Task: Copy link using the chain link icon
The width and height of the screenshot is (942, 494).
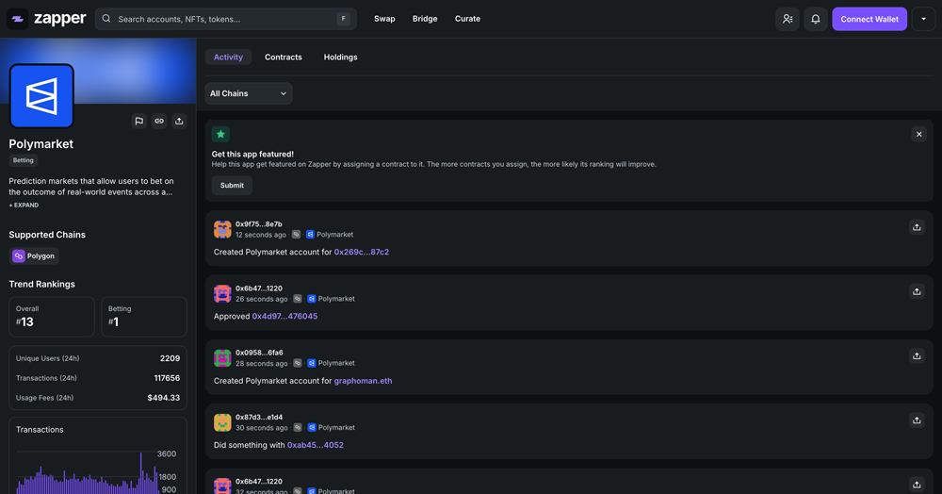Action: coord(159,121)
